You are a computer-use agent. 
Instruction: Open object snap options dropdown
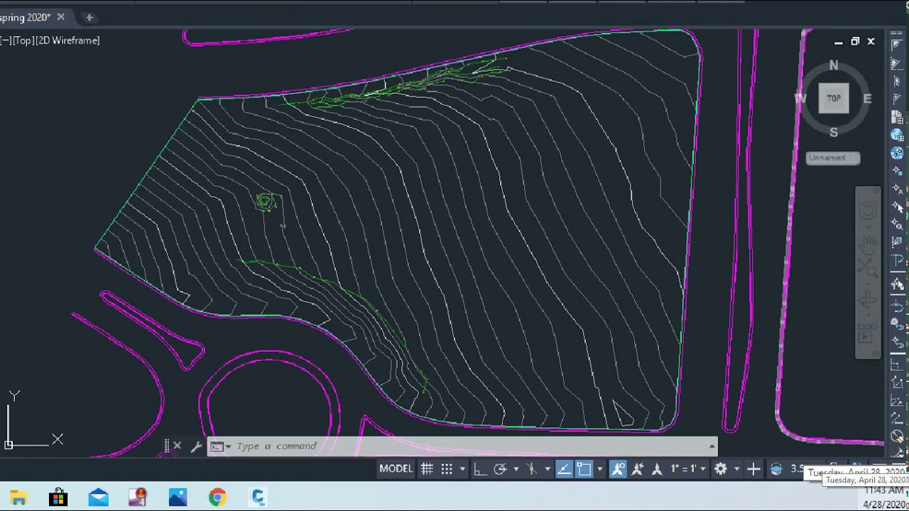click(600, 469)
